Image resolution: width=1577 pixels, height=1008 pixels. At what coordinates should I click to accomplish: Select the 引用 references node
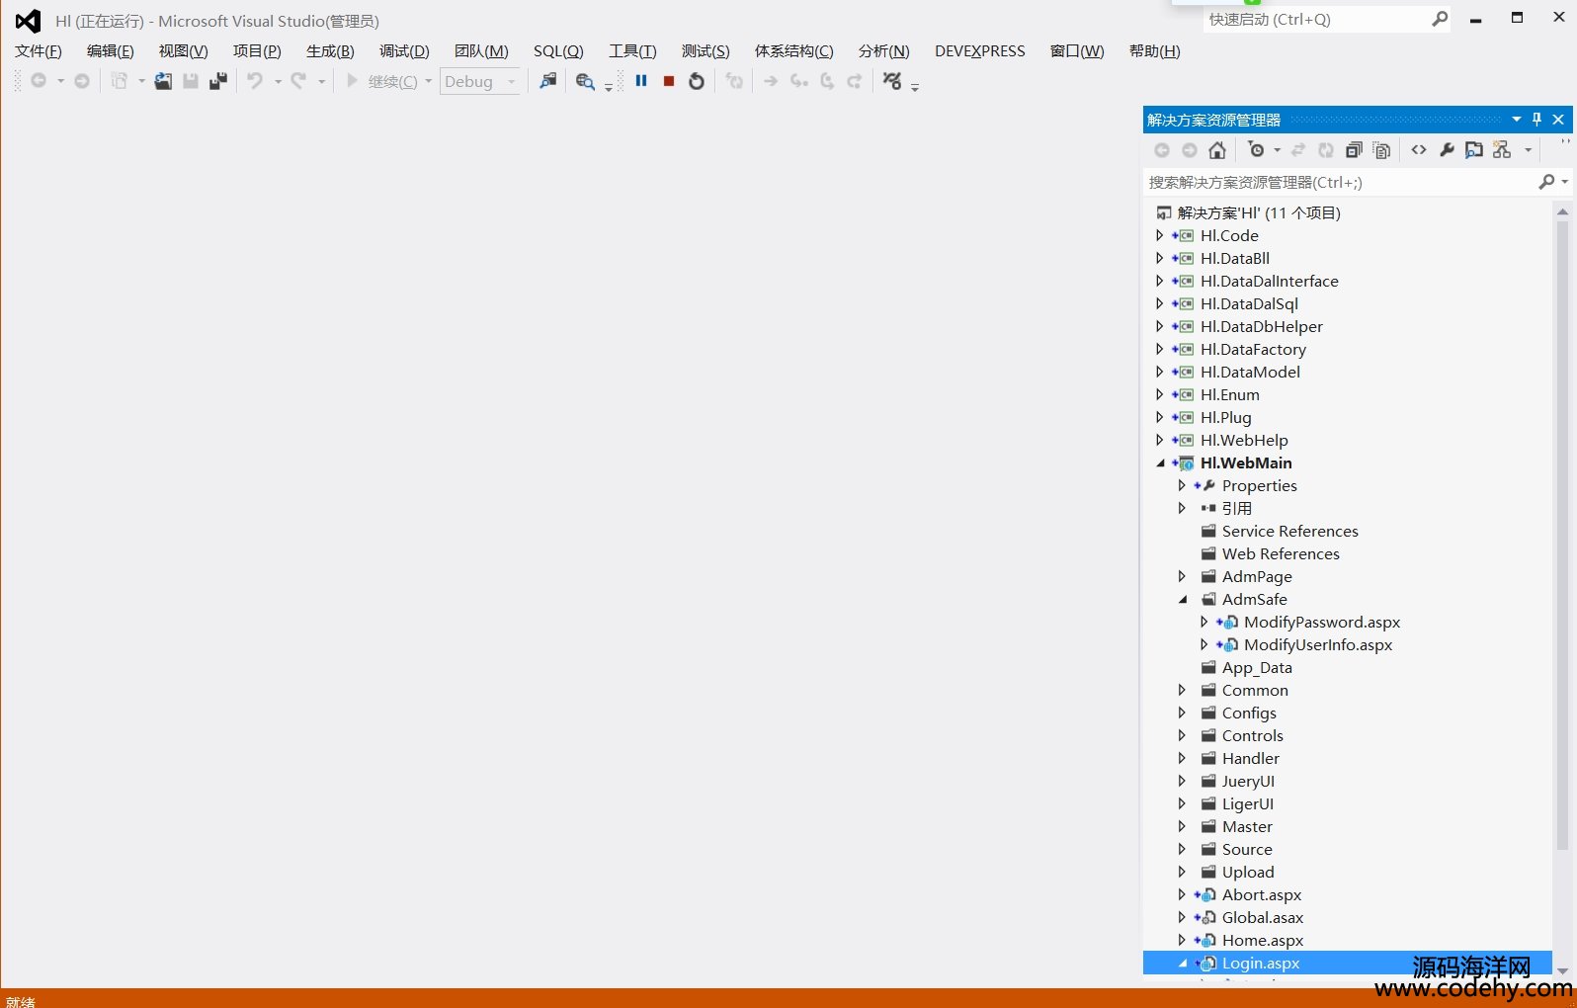coord(1237,508)
